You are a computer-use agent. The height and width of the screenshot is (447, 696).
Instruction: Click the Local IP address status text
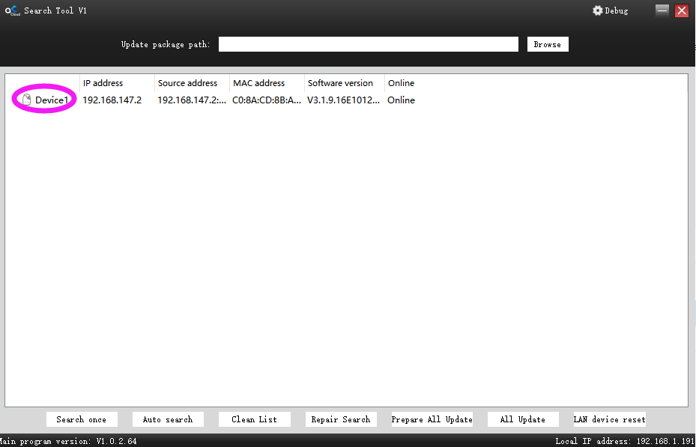point(625,441)
